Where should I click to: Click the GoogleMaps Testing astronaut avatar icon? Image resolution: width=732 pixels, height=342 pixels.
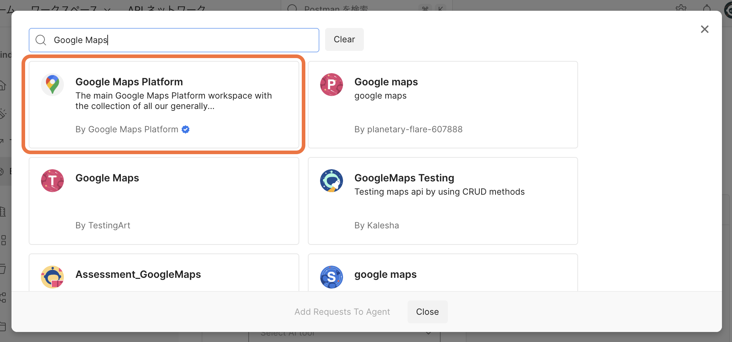331,181
